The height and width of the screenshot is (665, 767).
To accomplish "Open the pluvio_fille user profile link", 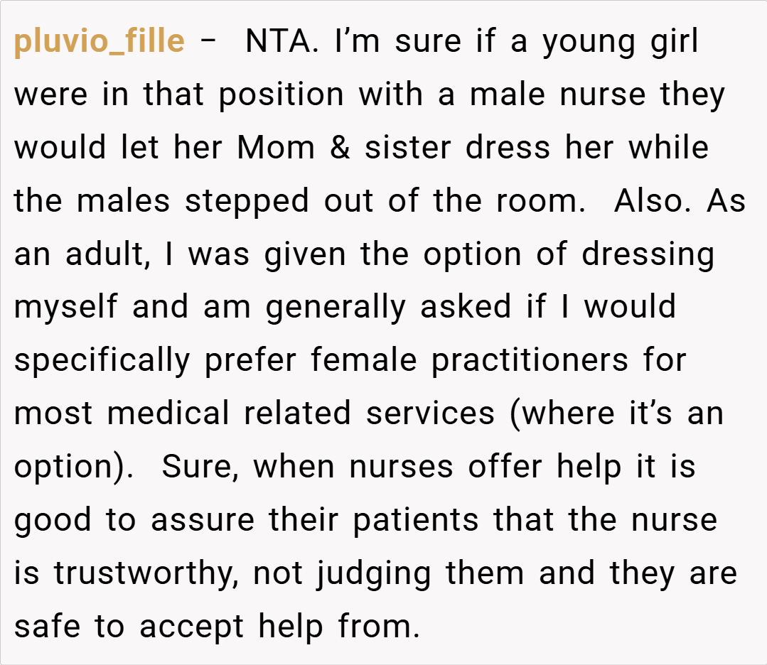I will [99, 42].
